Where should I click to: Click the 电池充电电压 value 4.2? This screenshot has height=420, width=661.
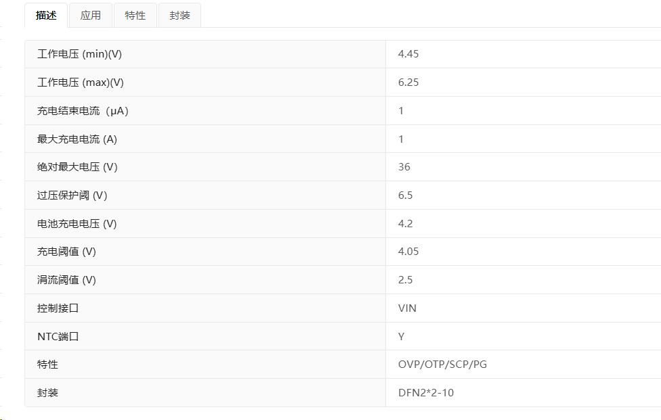click(x=405, y=223)
